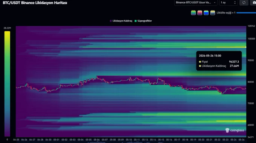Click the 05-15 date label on x-axis

point(161,140)
